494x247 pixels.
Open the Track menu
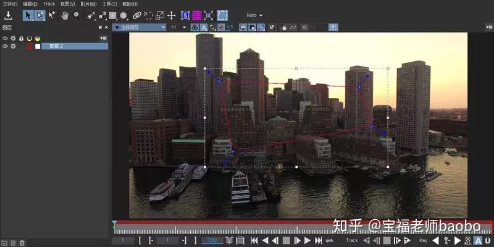point(49,4)
